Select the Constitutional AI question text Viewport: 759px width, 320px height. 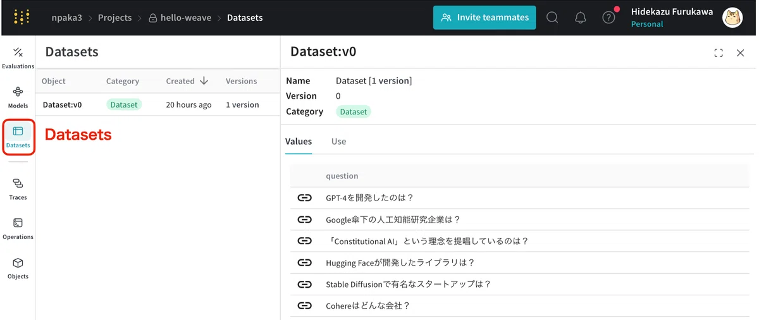click(429, 241)
